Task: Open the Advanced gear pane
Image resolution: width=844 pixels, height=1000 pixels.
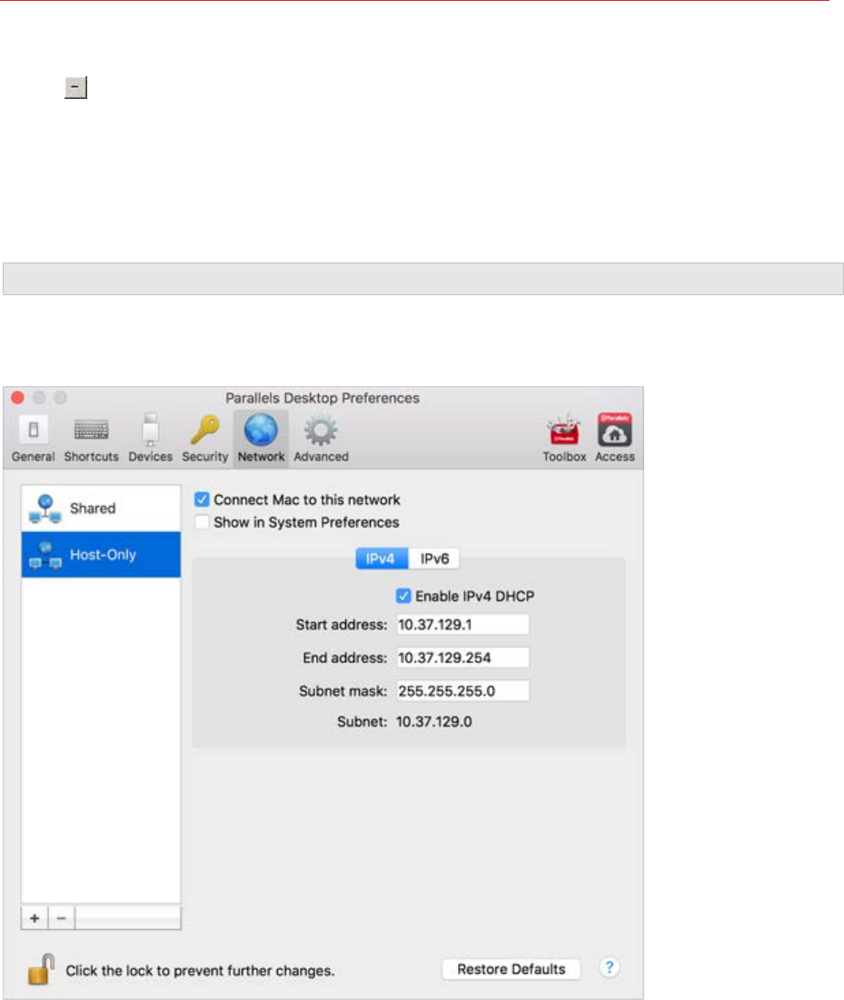Action: point(321,439)
